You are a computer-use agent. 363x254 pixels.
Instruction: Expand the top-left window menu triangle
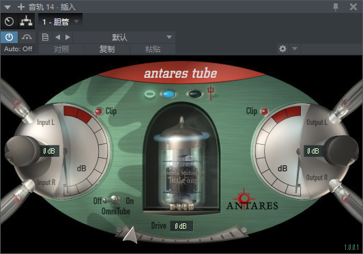pos(8,8)
